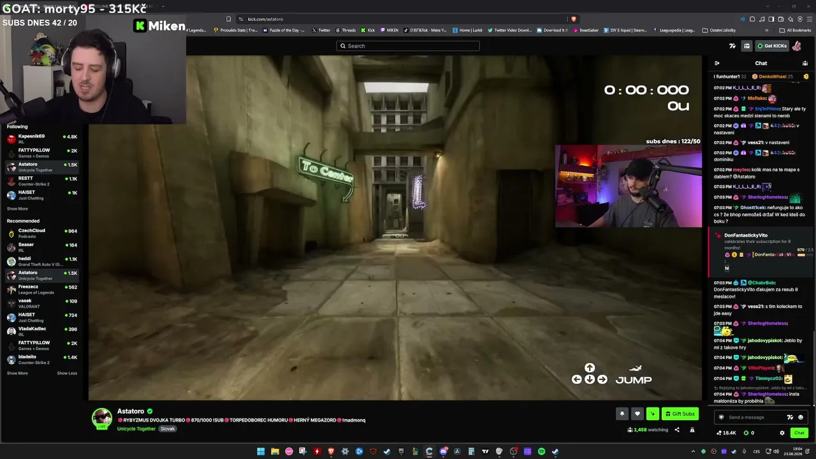Viewport: 816px width, 459px height.
Task: Open CzechCloud in Recommended list
Action: click(x=42, y=233)
